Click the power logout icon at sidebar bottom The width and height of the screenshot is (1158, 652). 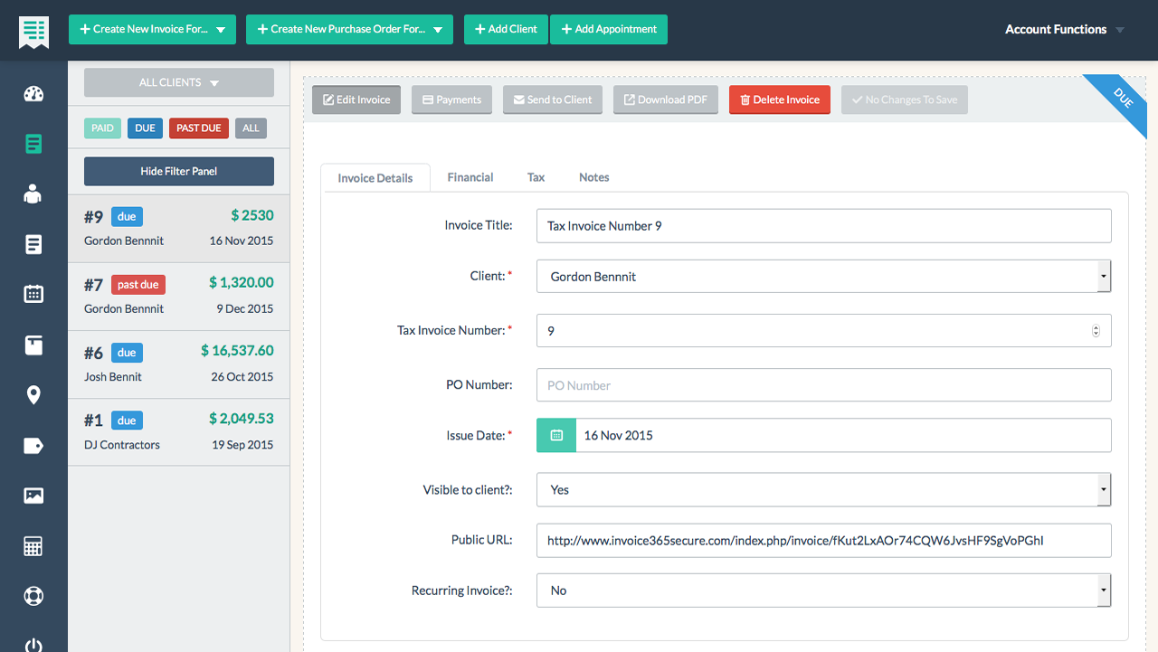tap(33, 644)
